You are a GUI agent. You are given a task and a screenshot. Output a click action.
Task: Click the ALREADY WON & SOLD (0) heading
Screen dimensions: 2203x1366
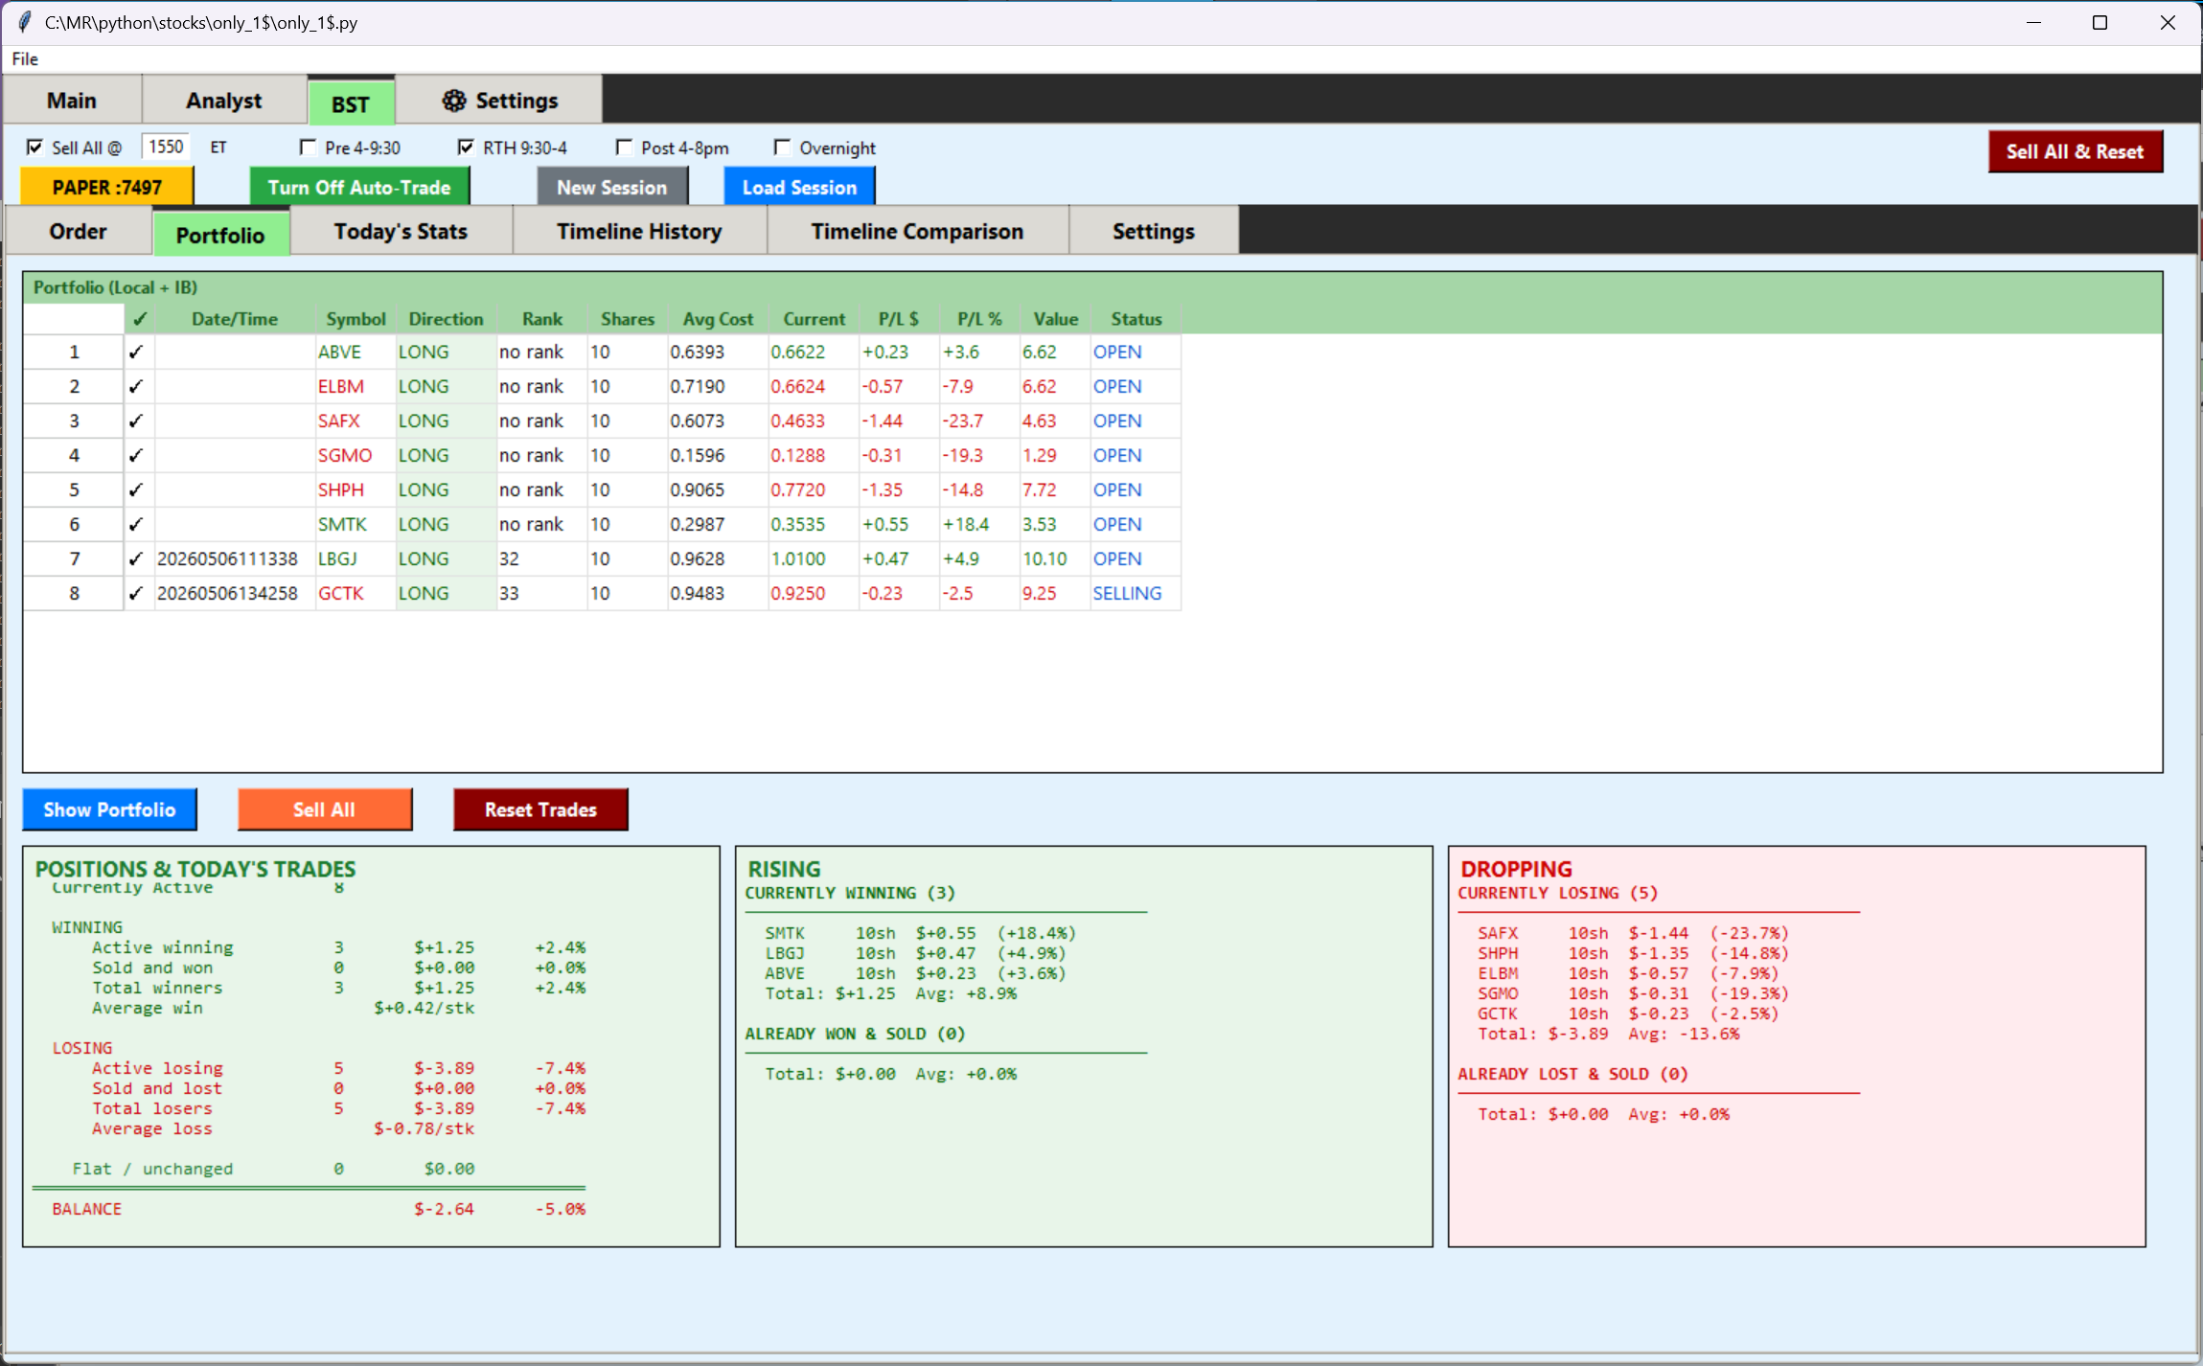tap(855, 1034)
